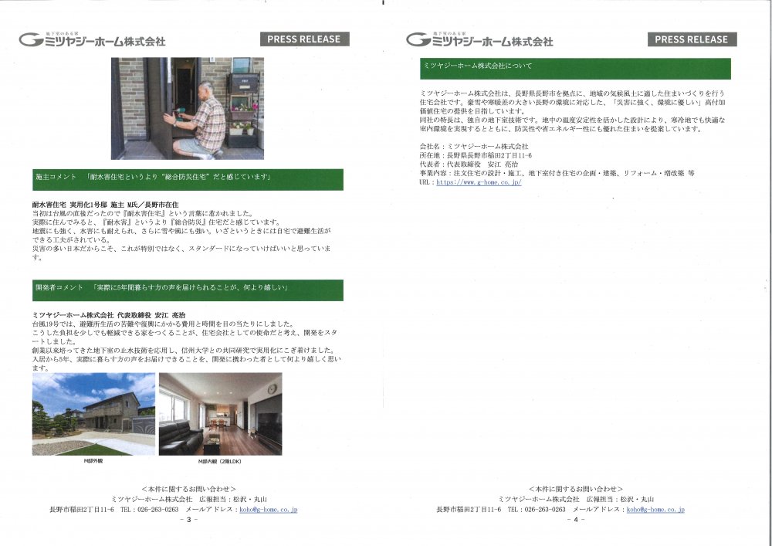Click the line 耐水害住宅 実用化1号邸 施主 M氏

tap(105, 205)
